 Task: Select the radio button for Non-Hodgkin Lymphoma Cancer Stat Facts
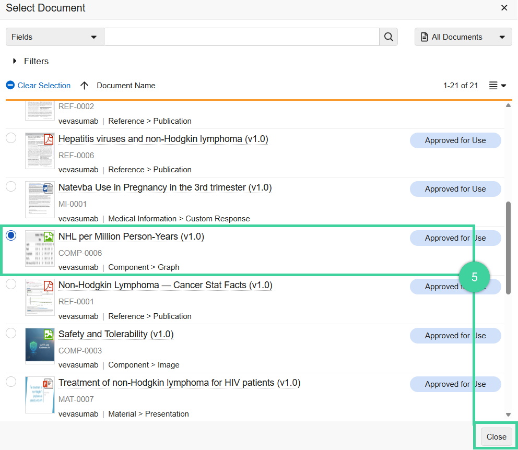point(11,283)
